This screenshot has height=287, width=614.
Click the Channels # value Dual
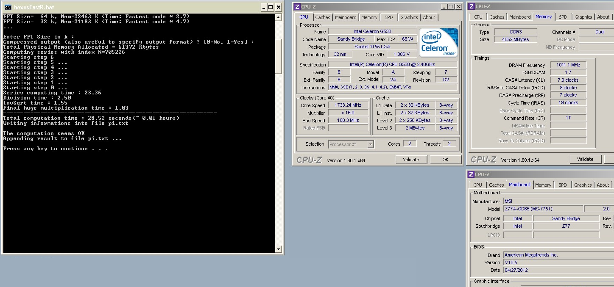[596, 32]
